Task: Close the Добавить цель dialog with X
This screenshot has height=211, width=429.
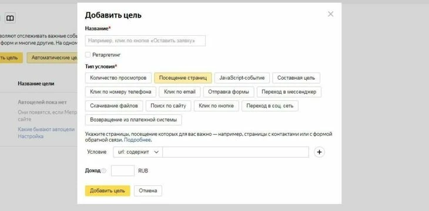Action: pyautogui.click(x=330, y=14)
